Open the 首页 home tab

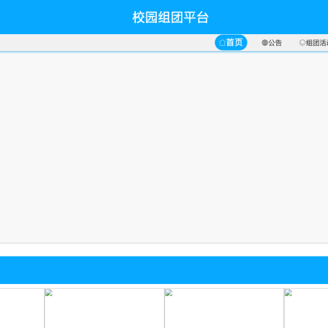[x=231, y=43]
